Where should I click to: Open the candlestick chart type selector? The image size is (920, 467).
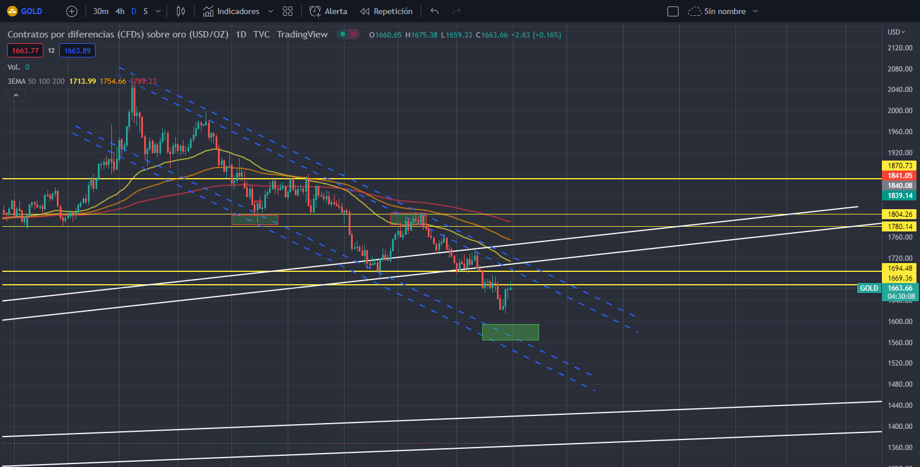[x=181, y=11]
